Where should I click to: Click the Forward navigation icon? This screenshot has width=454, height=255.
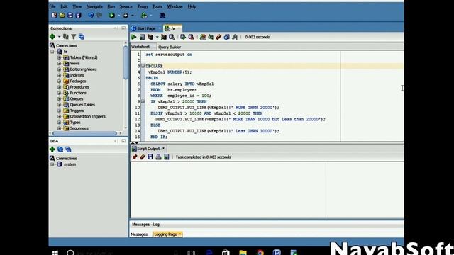[126, 16]
